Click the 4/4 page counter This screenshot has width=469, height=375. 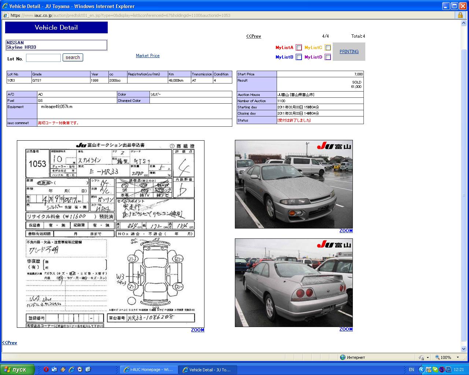point(325,36)
